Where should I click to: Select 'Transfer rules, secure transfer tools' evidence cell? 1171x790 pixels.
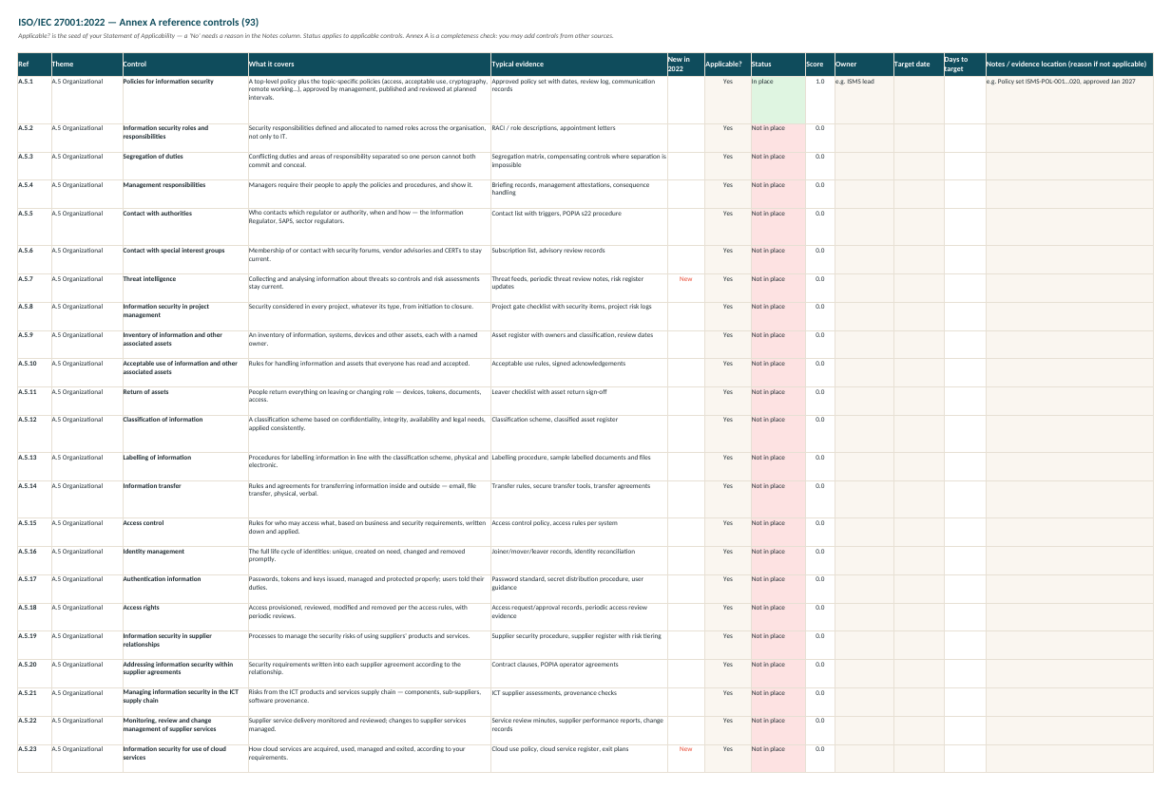[x=579, y=498]
